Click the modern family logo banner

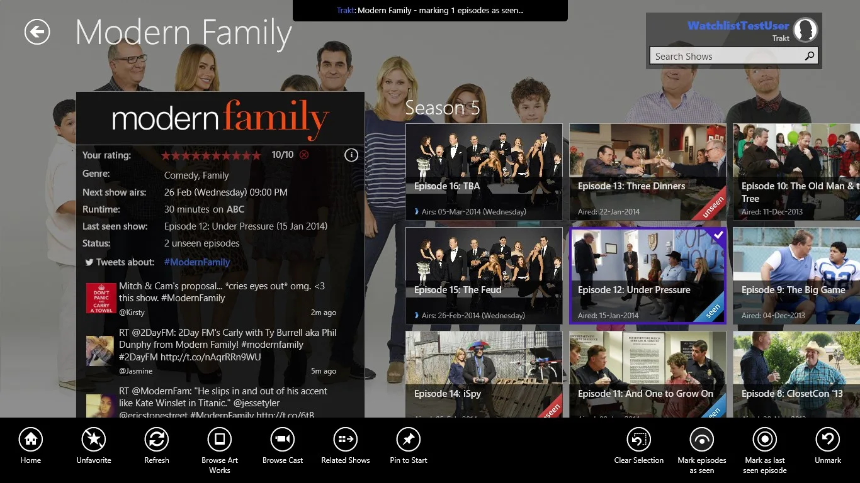coord(220,118)
